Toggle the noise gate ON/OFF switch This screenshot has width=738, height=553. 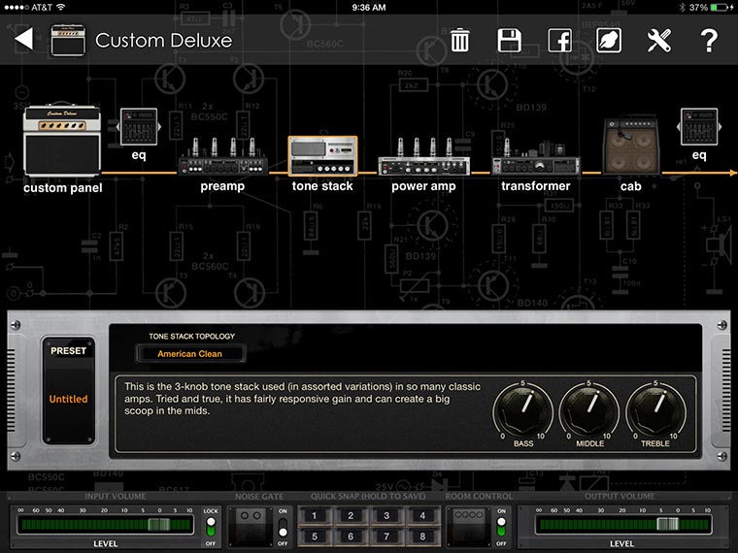click(283, 527)
